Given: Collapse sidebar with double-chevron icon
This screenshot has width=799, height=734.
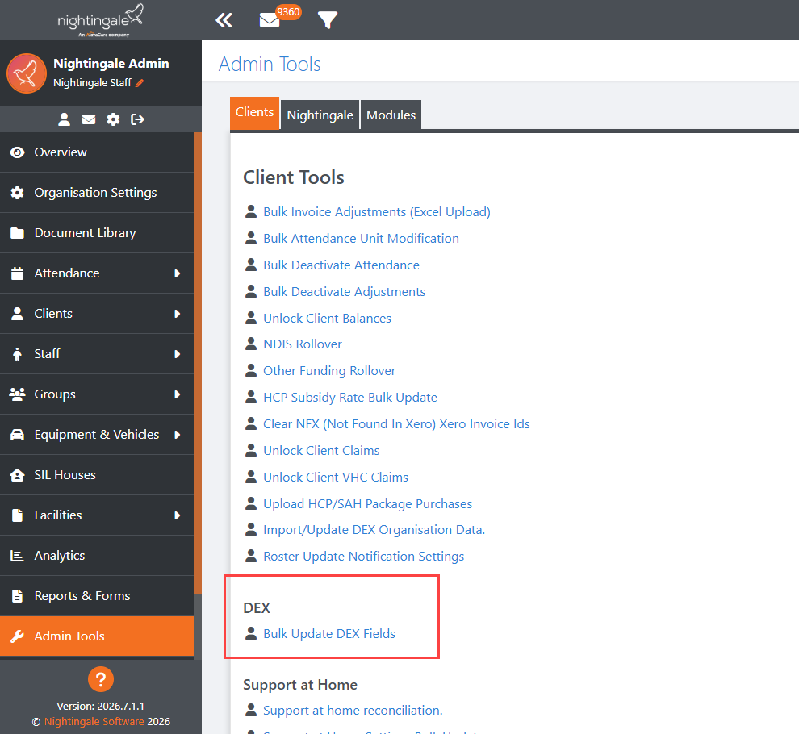Looking at the screenshot, I should pos(224,20).
